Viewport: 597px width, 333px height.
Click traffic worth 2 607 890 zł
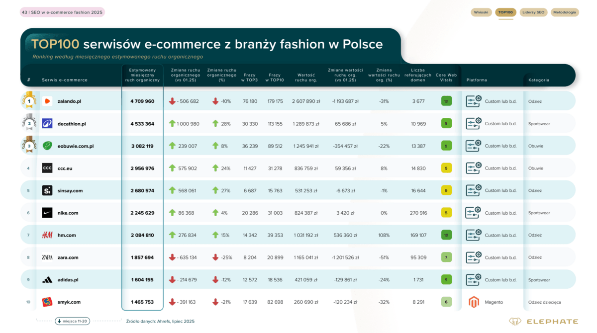click(306, 101)
